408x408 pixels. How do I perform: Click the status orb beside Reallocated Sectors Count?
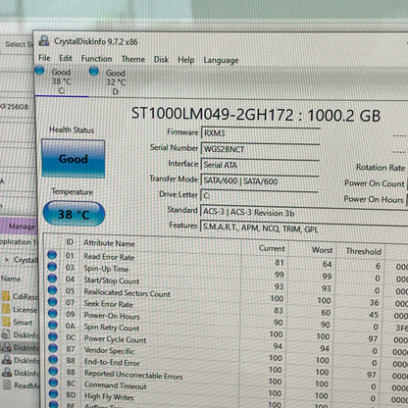pyautogui.click(x=52, y=290)
